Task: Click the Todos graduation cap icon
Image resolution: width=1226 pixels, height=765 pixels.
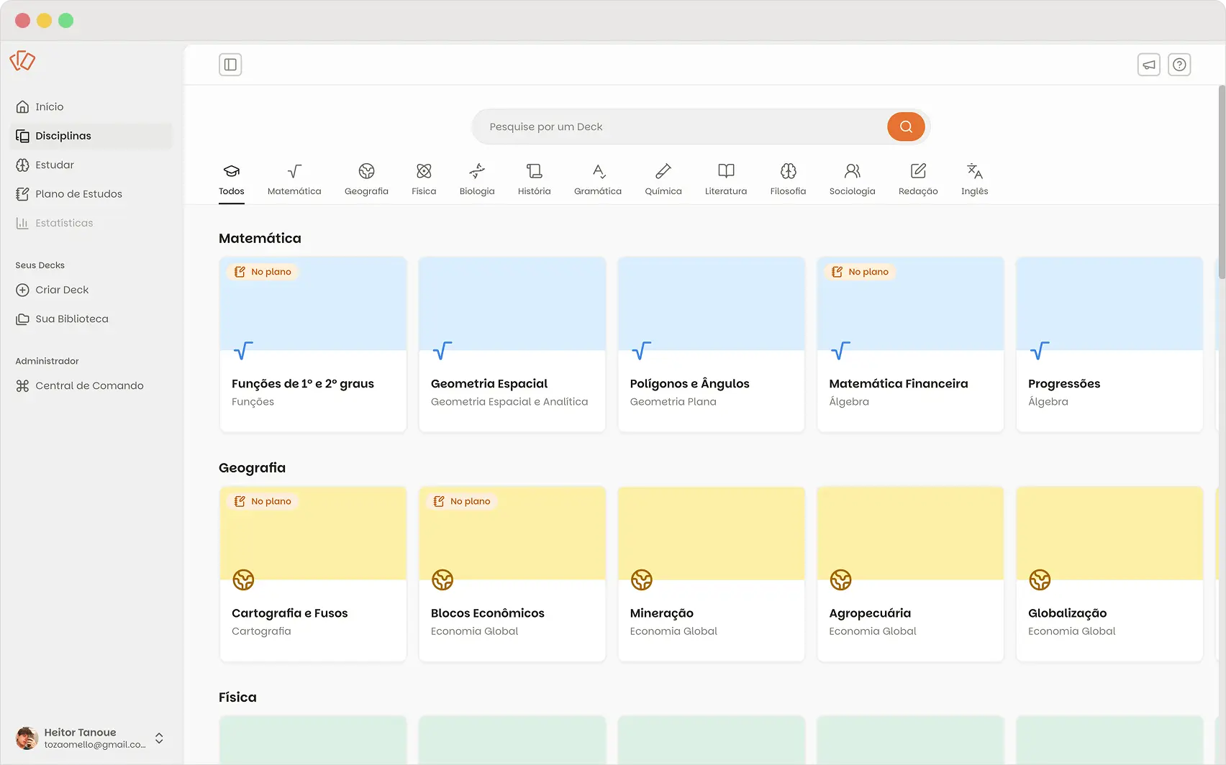Action: click(232, 171)
